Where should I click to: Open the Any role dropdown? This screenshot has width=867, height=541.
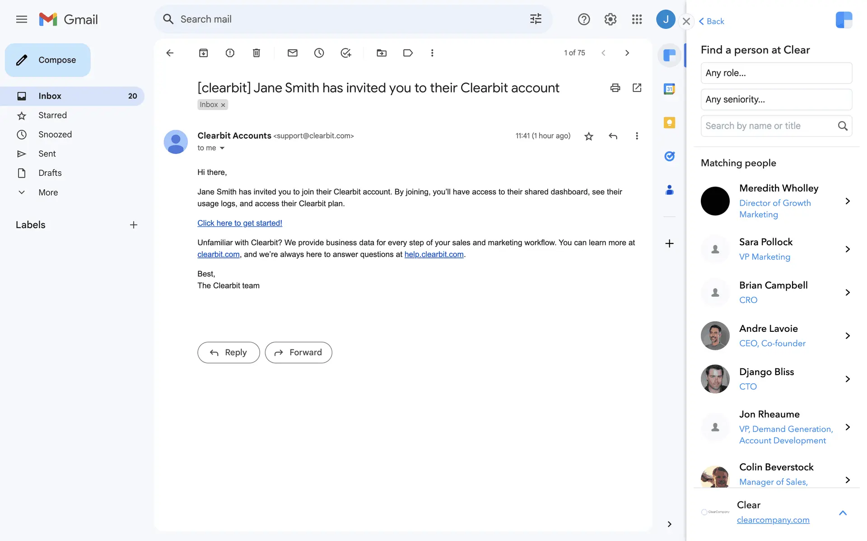coord(776,73)
